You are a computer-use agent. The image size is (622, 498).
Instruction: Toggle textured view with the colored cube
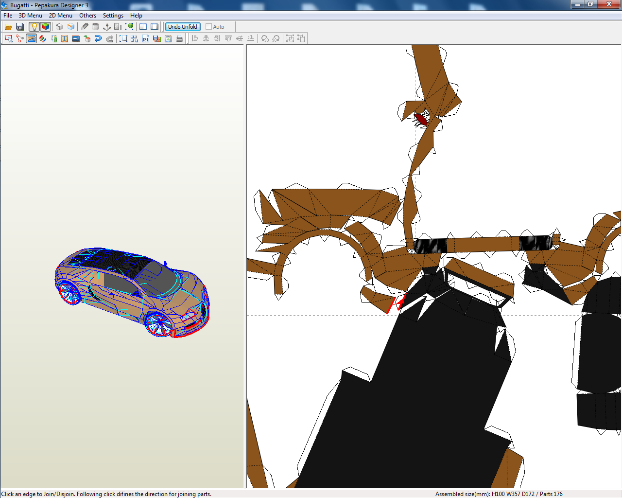45,26
